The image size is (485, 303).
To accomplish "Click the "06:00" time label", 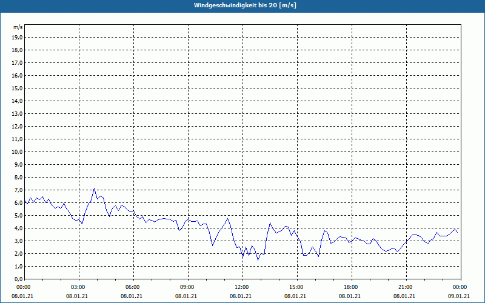I will [133, 287].
